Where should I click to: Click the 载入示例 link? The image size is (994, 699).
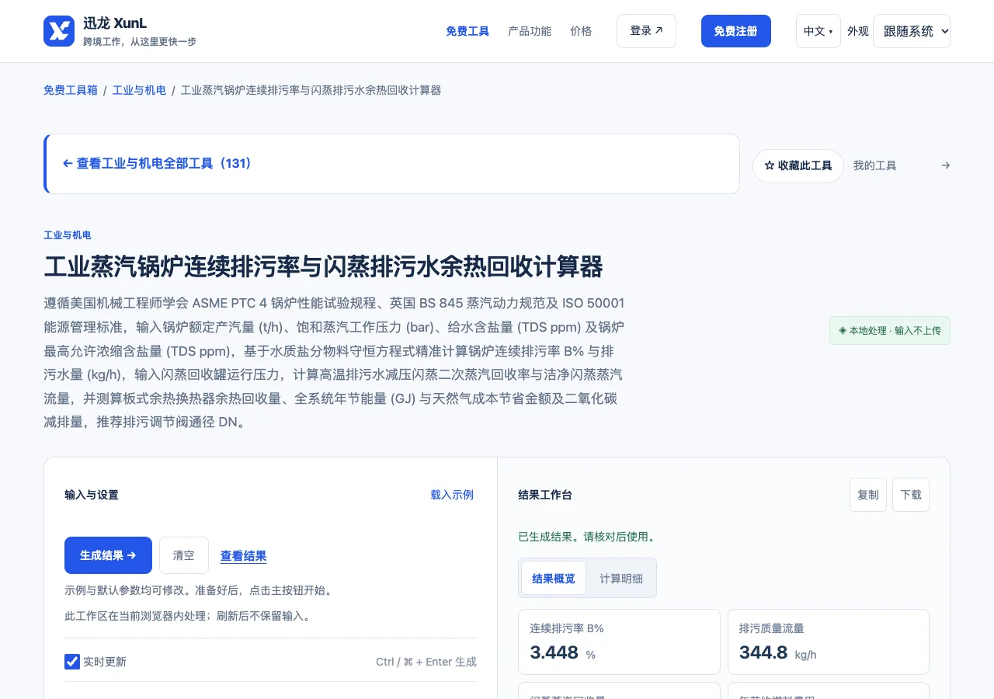tap(452, 495)
